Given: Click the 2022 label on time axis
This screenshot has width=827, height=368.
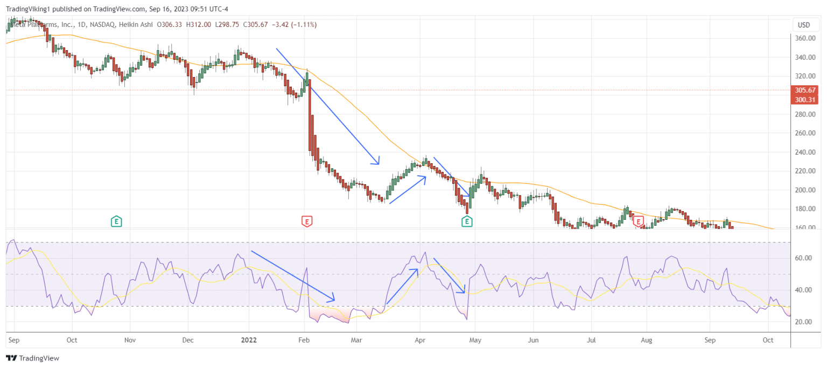Looking at the screenshot, I should pyautogui.click(x=249, y=340).
